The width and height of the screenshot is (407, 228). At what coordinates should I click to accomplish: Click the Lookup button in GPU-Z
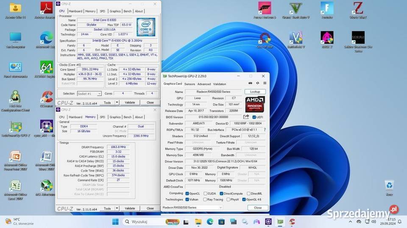pyautogui.click(x=255, y=92)
